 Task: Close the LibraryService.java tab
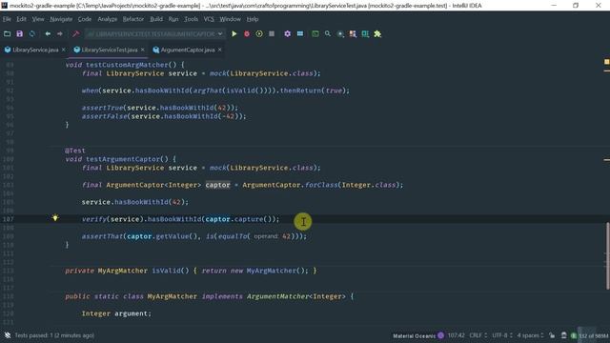click(64, 50)
